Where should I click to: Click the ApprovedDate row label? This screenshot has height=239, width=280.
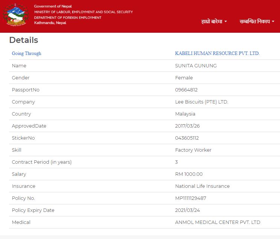click(29, 126)
